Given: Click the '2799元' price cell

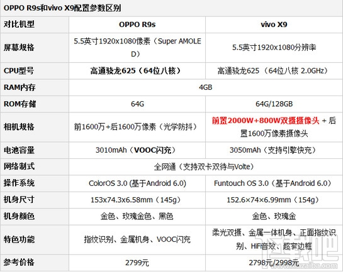Looking at the screenshot, I should [x=137, y=263].
